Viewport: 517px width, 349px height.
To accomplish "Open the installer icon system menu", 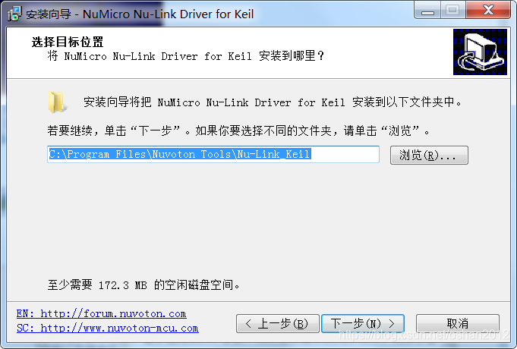I will (14, 14).
